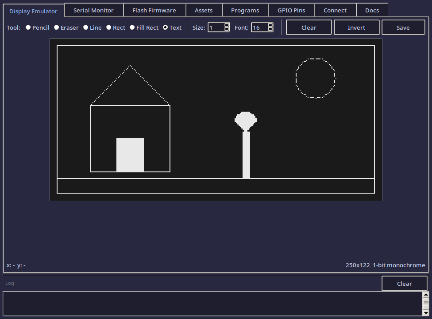Save the display drawing

pos(403,27)
